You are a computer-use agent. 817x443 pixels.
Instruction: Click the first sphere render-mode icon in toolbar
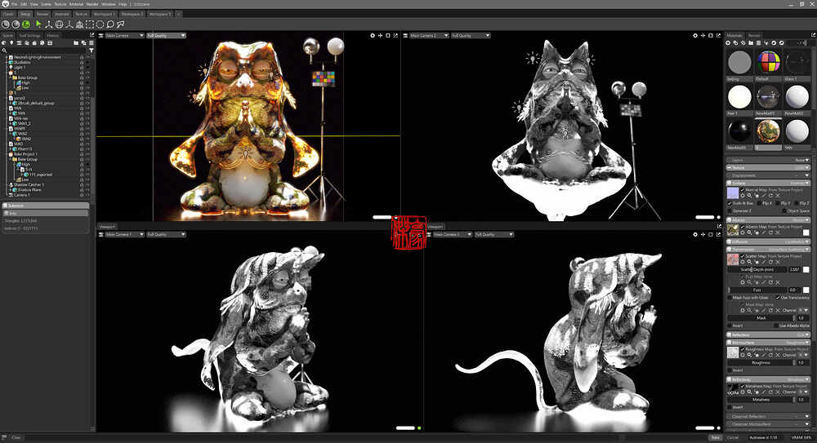5,24
